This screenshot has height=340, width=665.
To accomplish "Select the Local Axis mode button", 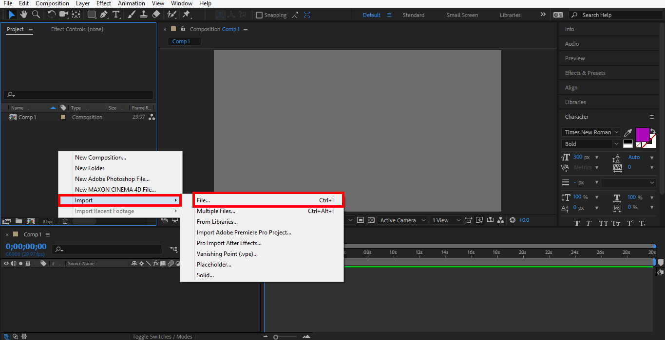I will (221, 15).
